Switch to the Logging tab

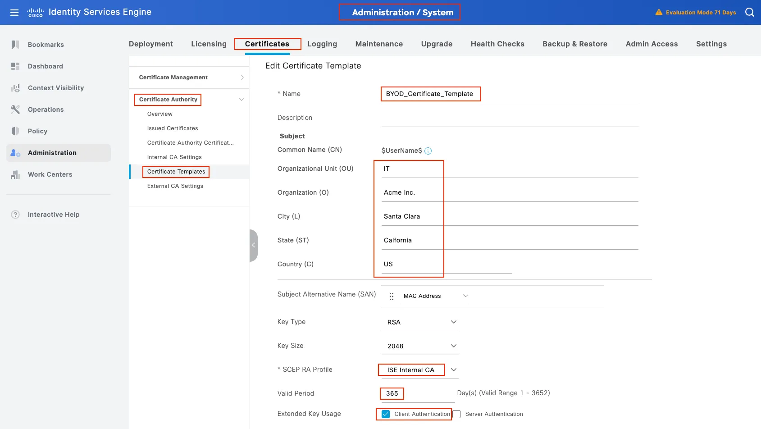pos(322,44)
